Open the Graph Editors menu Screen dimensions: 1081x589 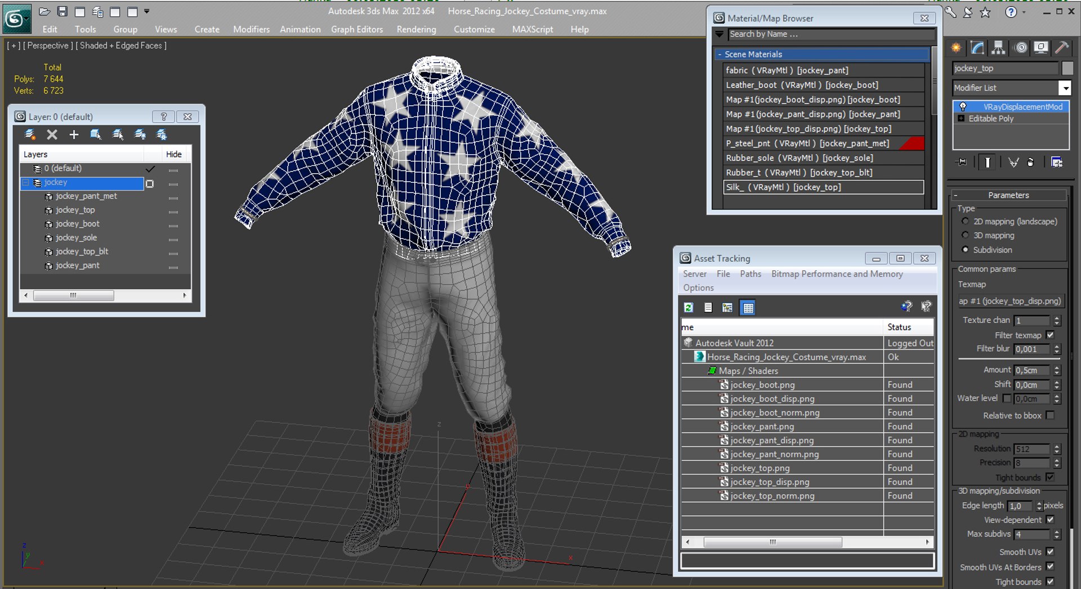coord(357,29)
